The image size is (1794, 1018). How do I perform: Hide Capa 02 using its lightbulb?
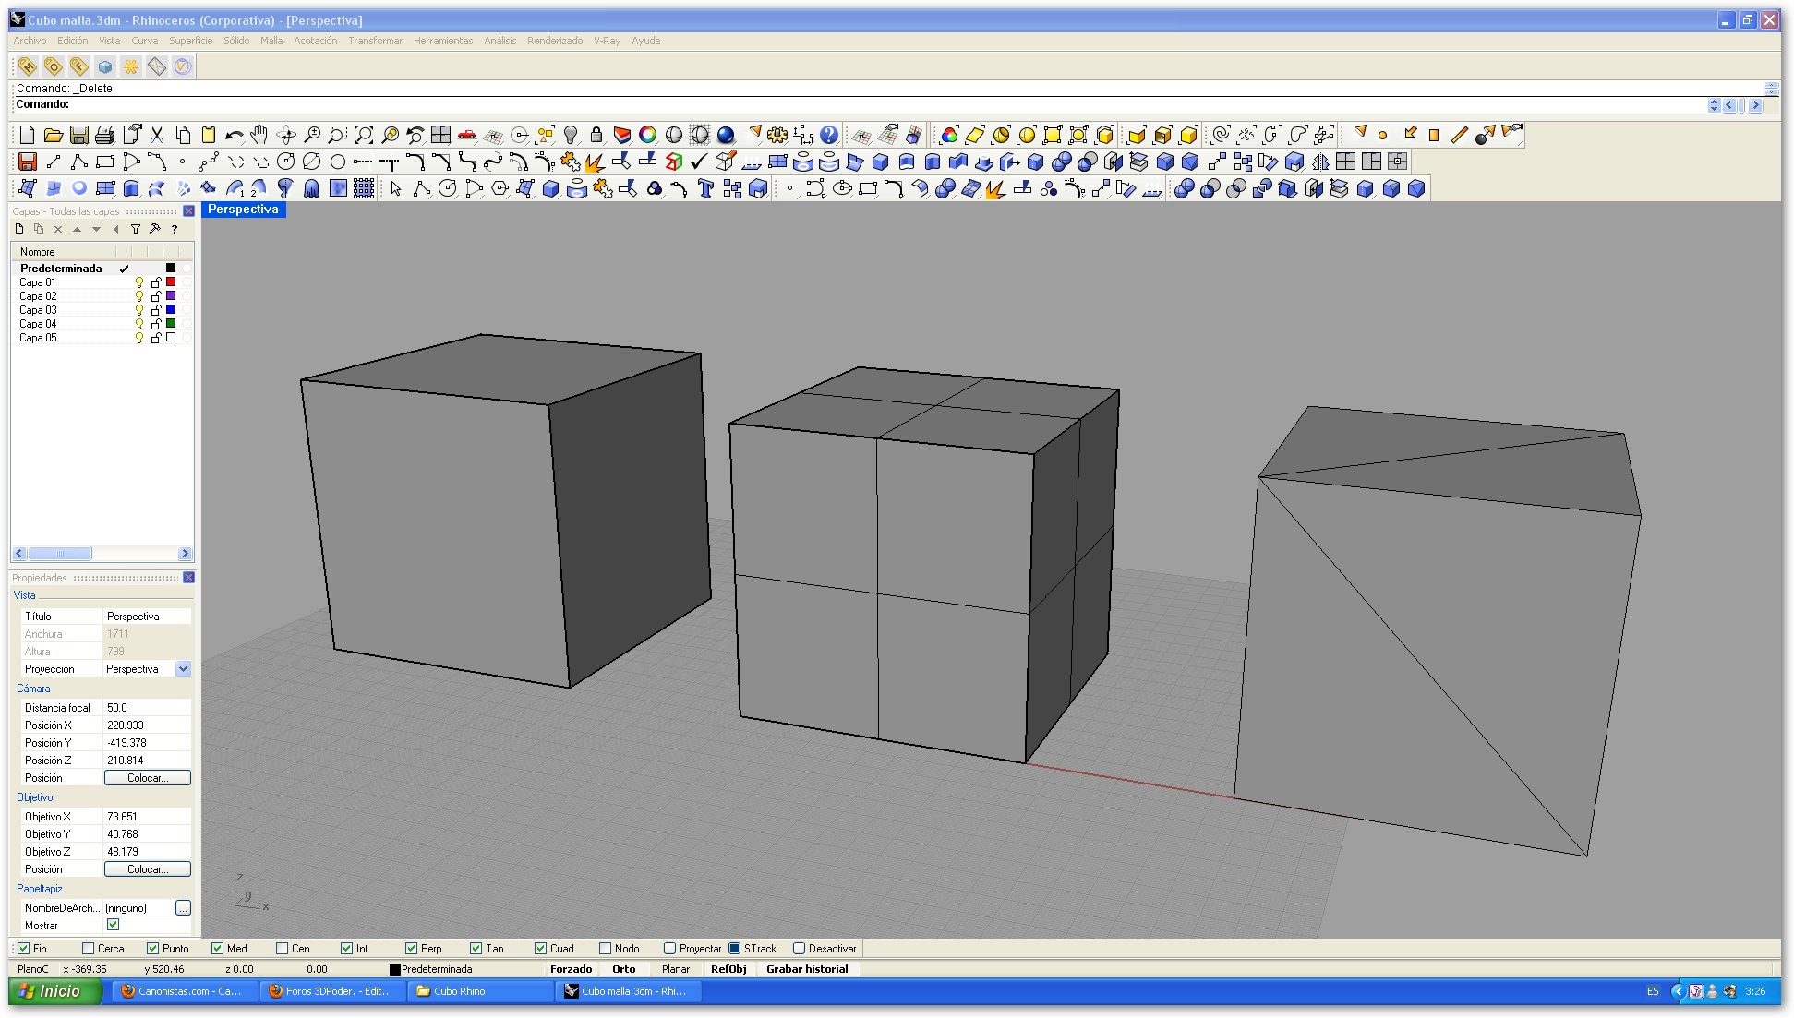[x=139, y=296]
